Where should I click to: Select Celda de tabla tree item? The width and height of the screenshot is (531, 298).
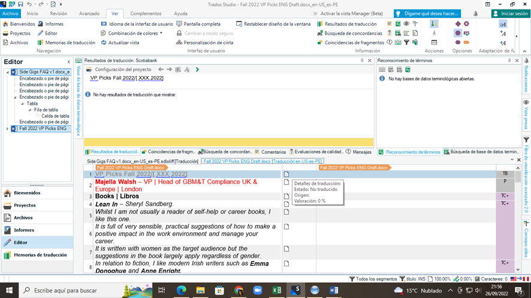(x=55, y=116)
